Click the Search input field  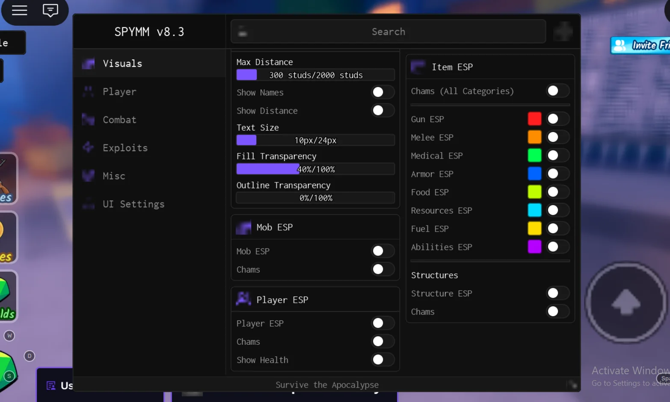pyautogui.click(x=388, y=31)
